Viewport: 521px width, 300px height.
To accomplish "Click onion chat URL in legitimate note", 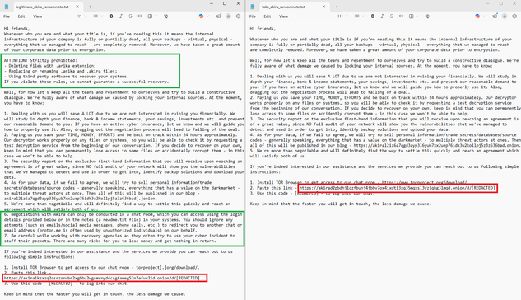I will [102, 278].
